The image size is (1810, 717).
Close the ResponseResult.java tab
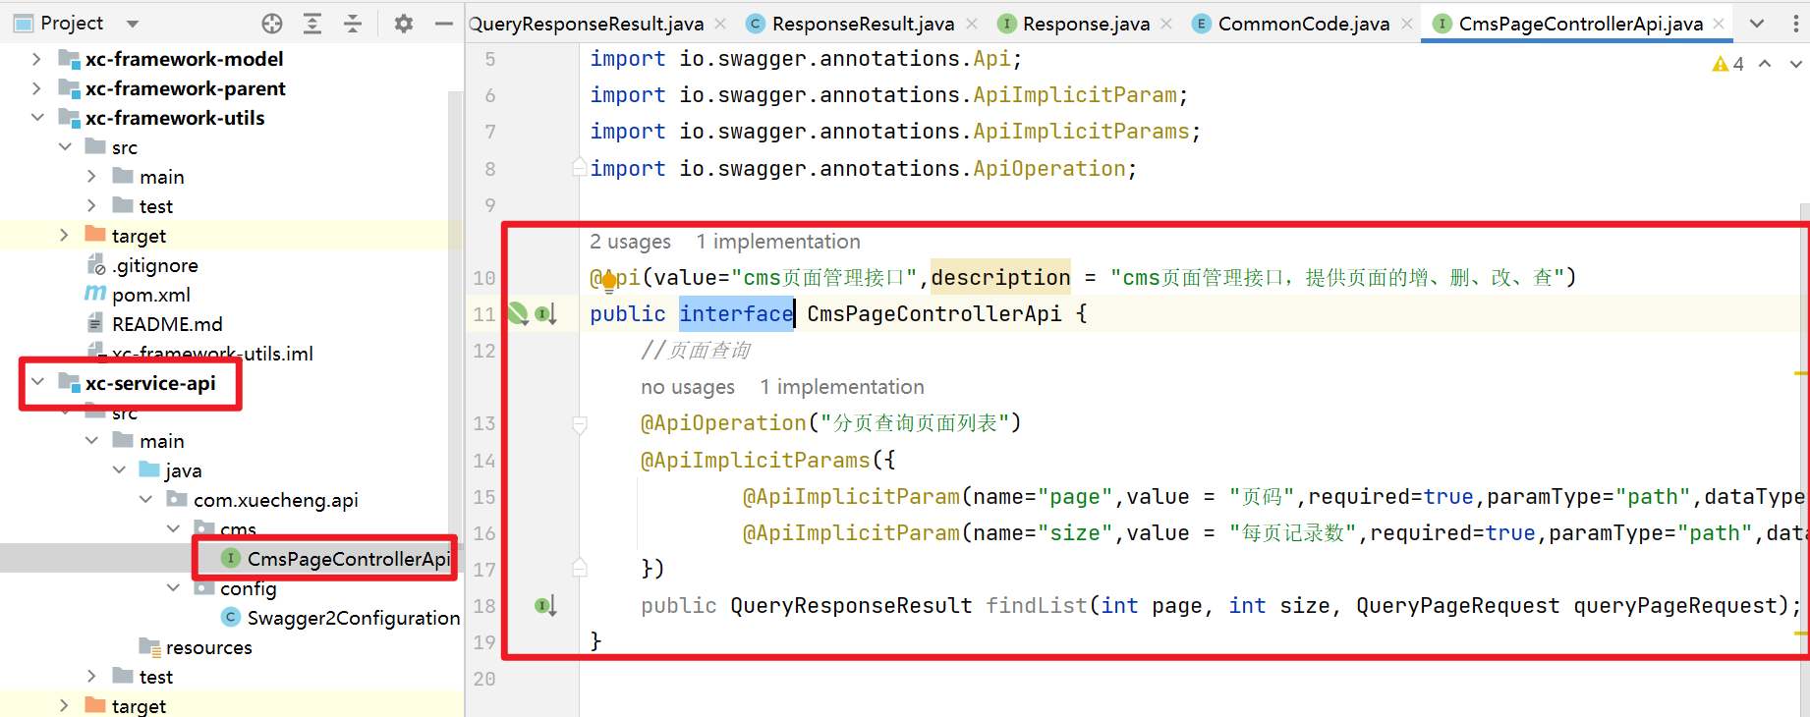click(x=972, y=24)
